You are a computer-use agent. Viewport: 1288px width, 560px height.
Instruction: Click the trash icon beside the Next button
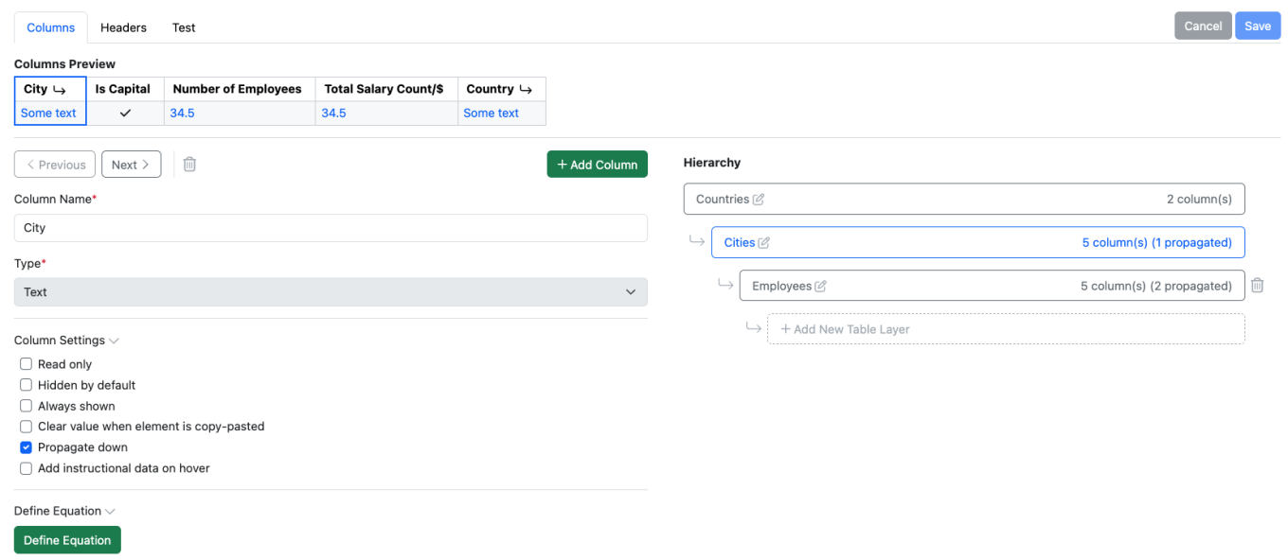pos(189,165)
